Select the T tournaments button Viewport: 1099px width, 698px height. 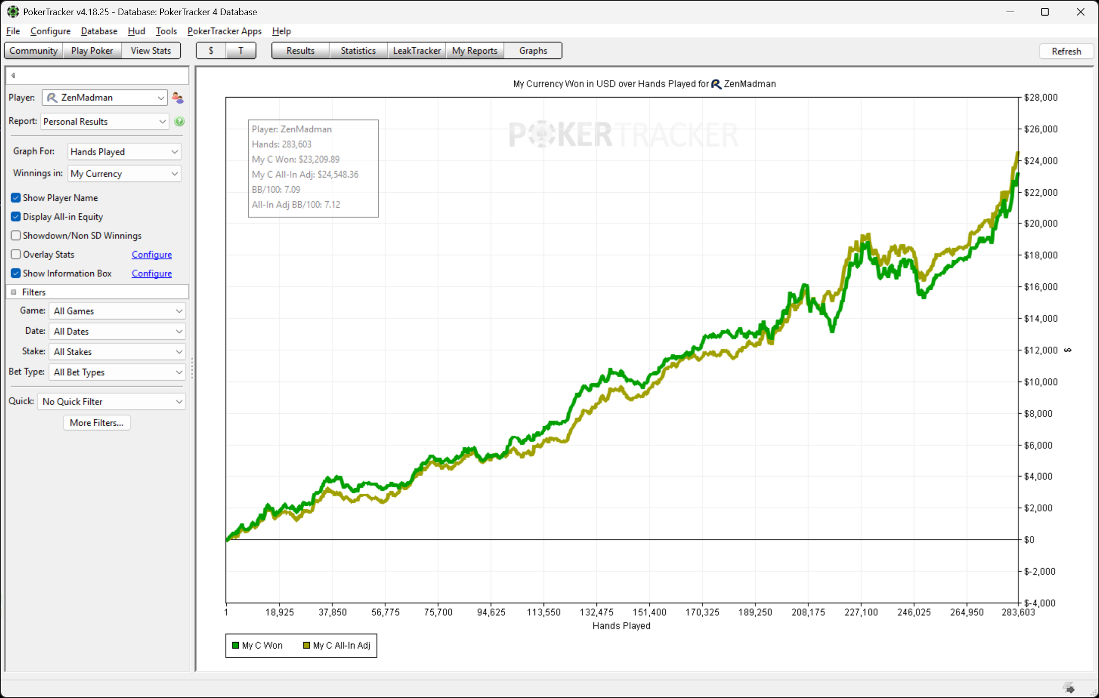[241, 51]
